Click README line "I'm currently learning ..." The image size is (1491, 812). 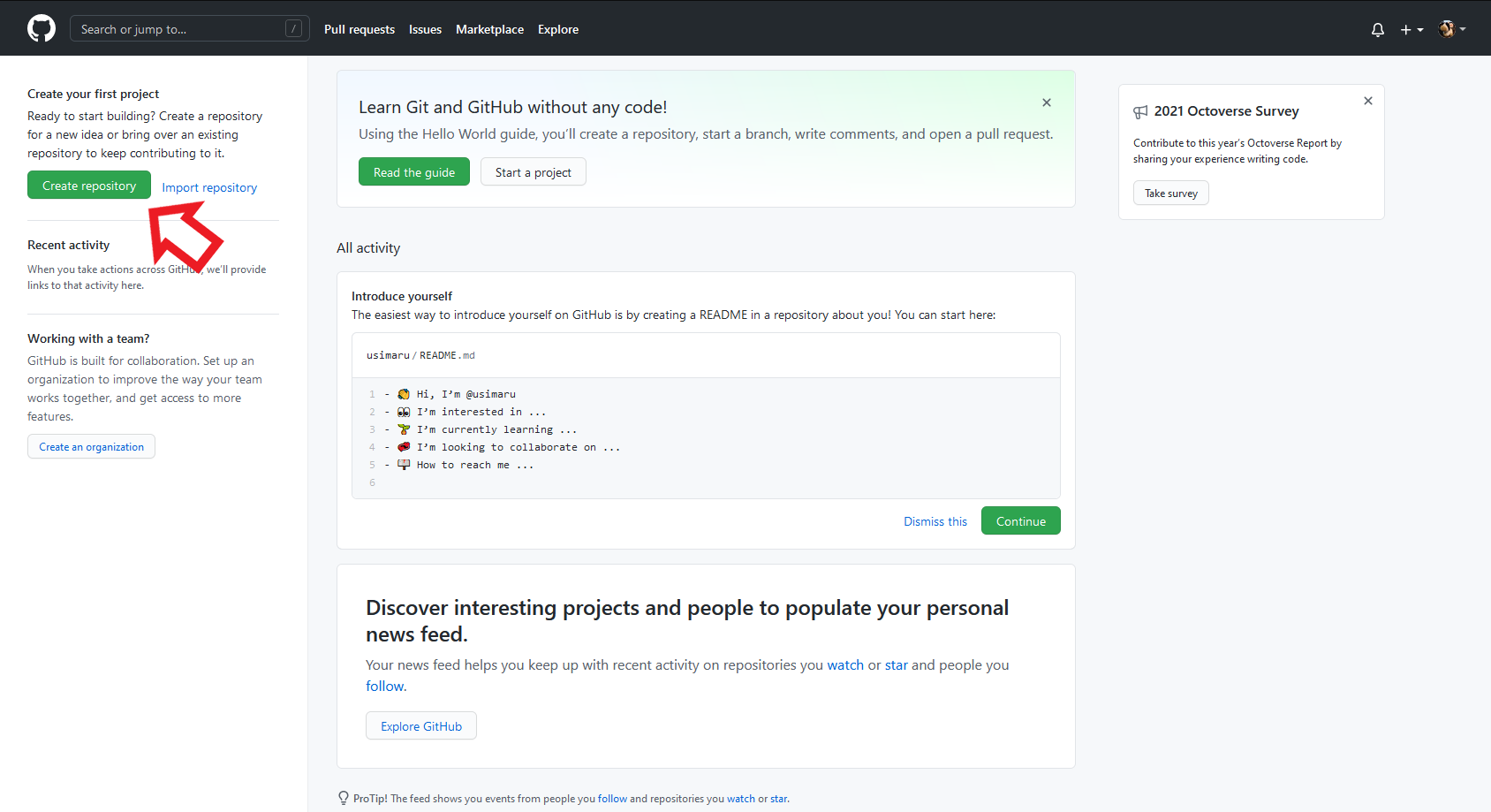(x=497, y=429)
